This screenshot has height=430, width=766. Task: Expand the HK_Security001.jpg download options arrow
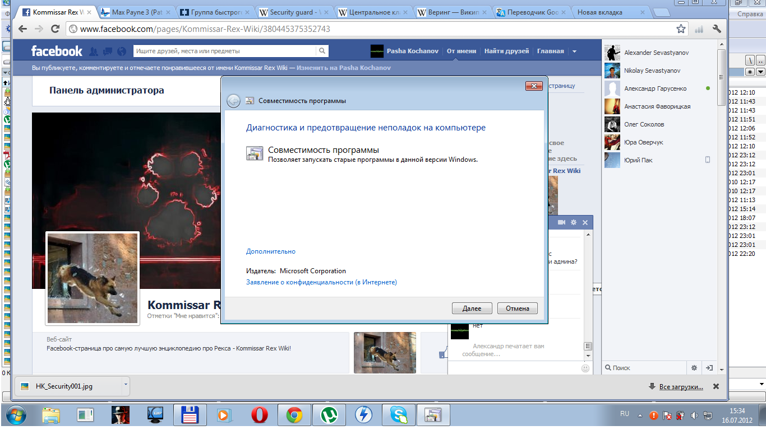[x=126, y=385]
